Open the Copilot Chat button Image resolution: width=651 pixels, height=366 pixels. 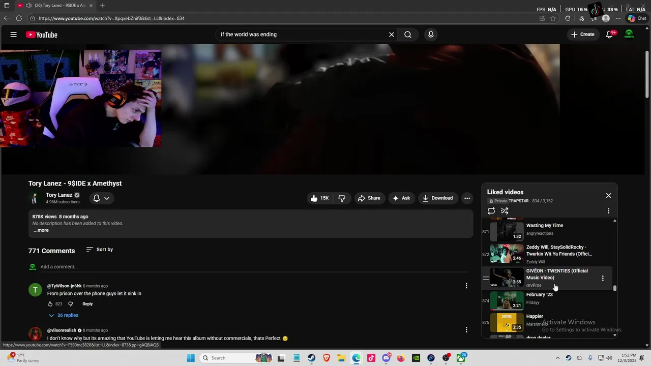pos(637,18)
